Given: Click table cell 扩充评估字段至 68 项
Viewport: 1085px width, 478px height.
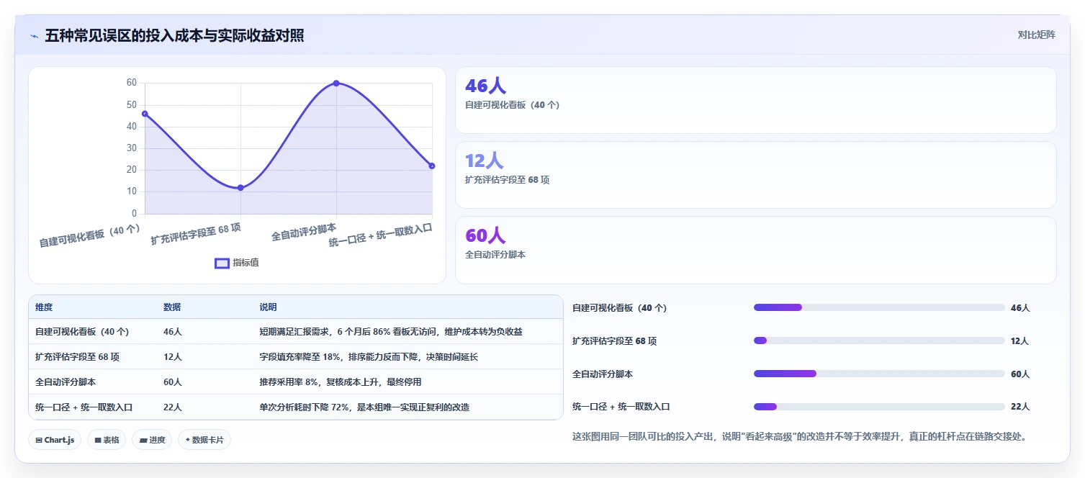Looking at the screenshot, I should point(77,357).
